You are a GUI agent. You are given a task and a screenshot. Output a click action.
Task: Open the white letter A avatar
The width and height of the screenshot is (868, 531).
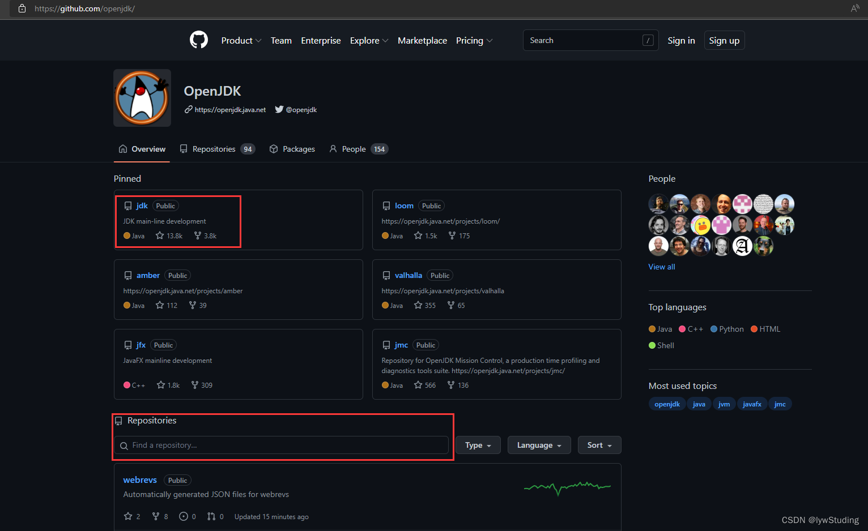click(x=742, y=246)
